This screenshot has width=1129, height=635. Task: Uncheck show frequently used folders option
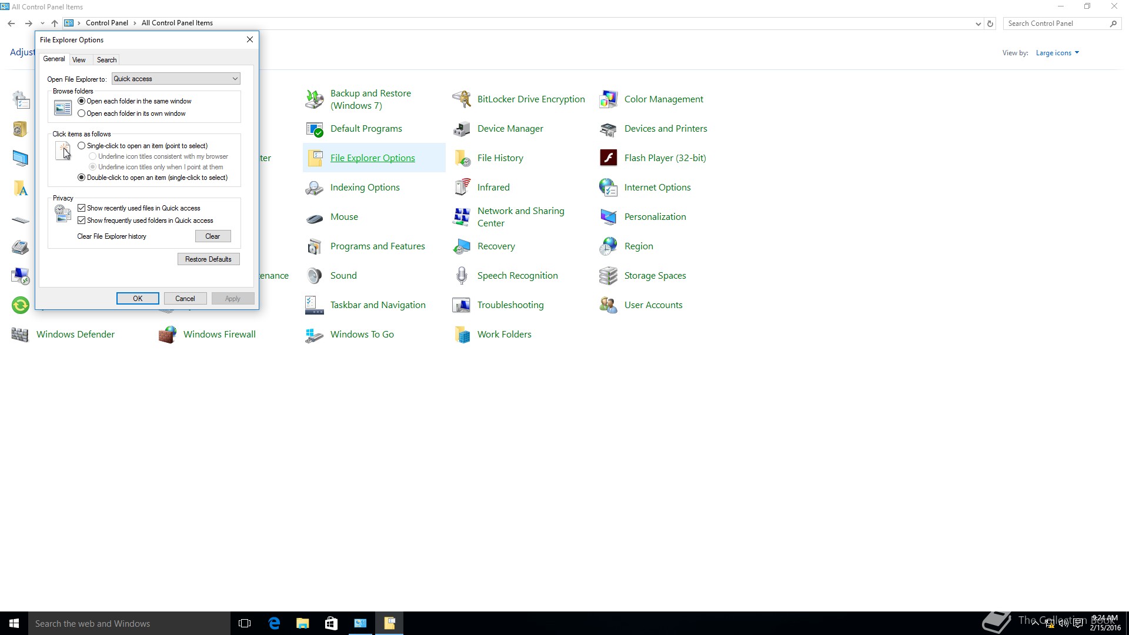(82, 220)
